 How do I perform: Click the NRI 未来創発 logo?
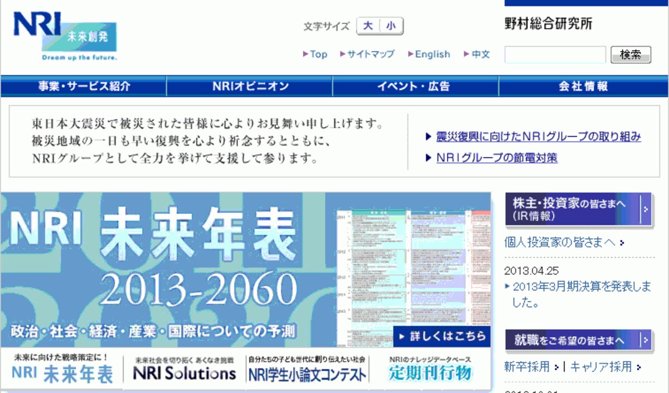click(65, 36)
